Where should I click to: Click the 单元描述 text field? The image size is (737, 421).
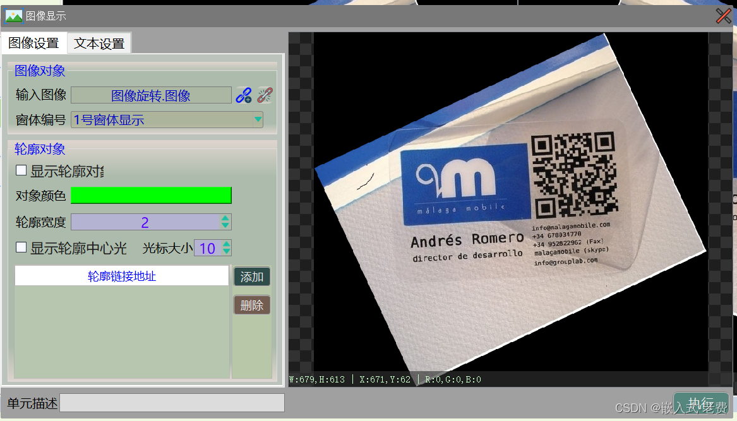[x=172, y=403]
